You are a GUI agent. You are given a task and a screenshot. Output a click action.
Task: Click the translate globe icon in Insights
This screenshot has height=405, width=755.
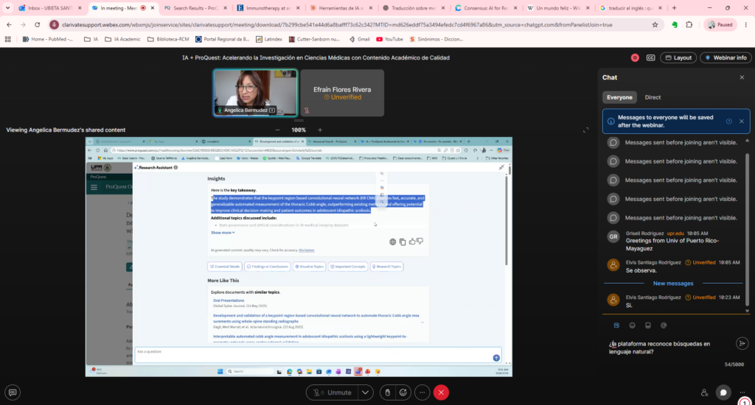click(x=392, y=242)
